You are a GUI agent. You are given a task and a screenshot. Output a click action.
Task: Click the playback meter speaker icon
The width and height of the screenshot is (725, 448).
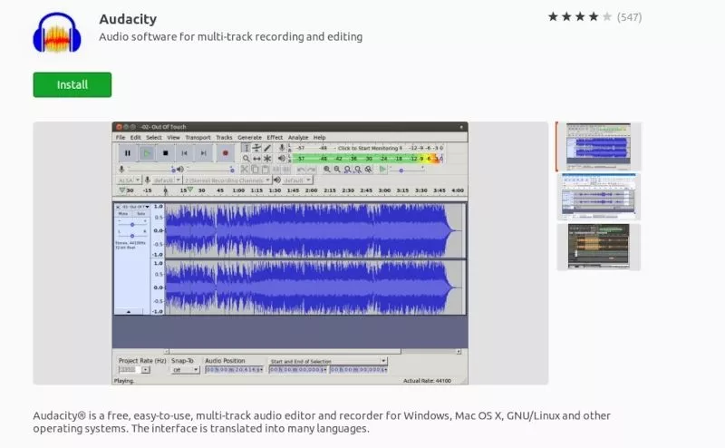(282, 159)
